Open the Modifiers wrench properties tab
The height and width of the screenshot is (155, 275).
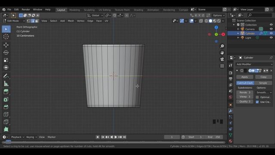231,111
